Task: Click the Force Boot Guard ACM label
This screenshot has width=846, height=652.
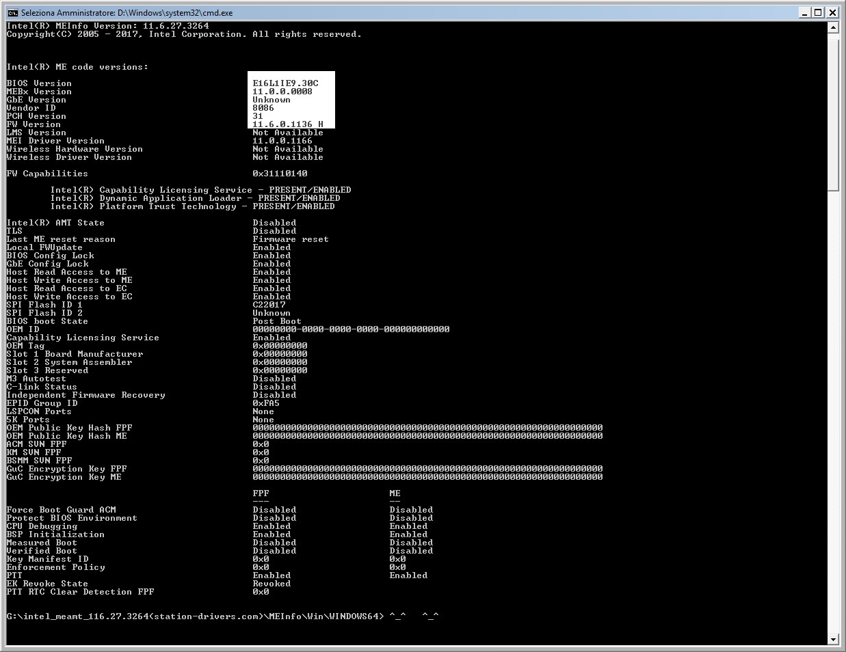Action: click(61, 510)
